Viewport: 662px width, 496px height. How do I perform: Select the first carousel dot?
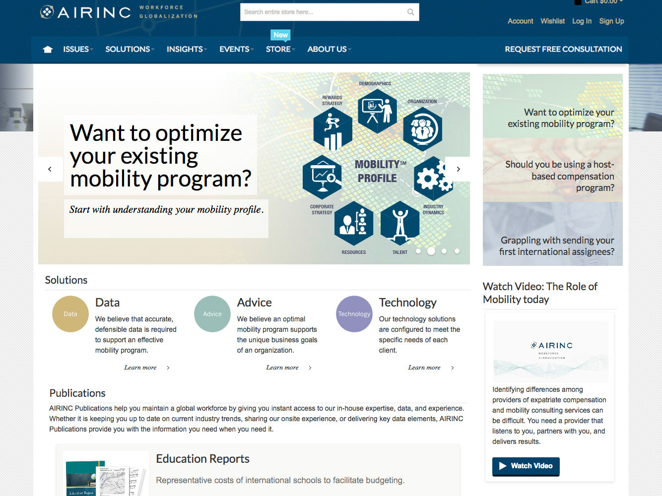[x=418, y=251]
